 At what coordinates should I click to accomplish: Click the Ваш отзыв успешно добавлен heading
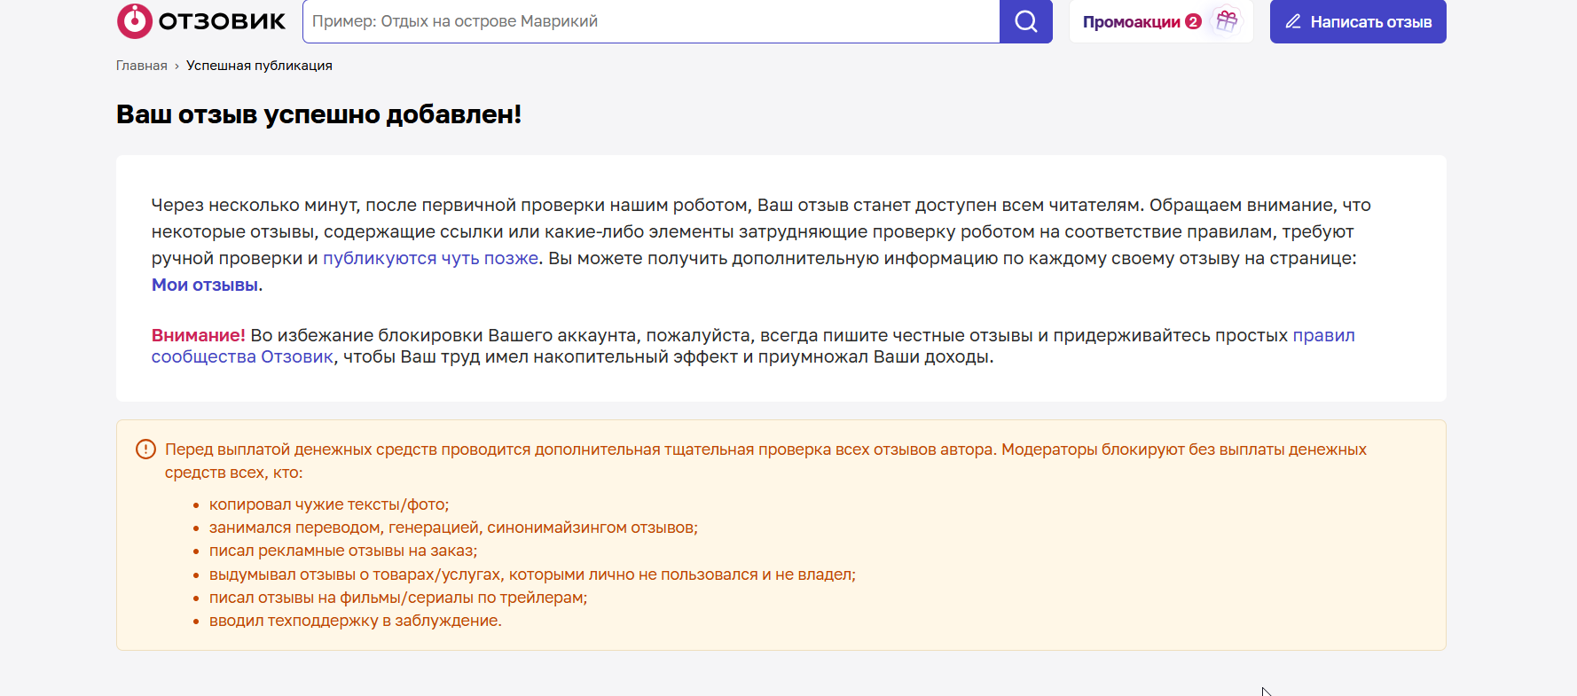pos(319,114)
